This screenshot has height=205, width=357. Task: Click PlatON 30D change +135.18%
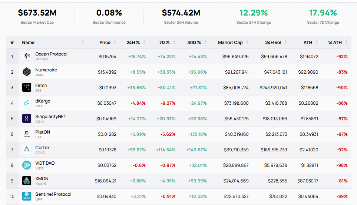(x=196, y=134)
